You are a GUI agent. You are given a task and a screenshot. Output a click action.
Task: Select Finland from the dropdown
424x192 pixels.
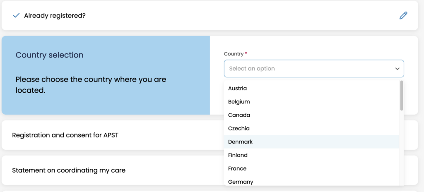[x=311, y=155]
